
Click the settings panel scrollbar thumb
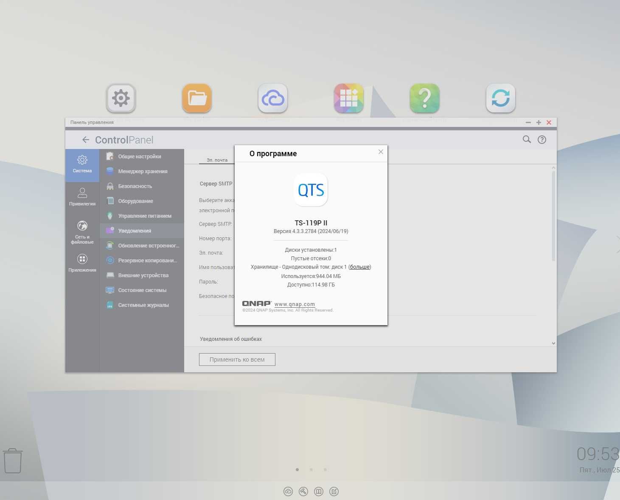pyautogui.click(x=553, y=216)
